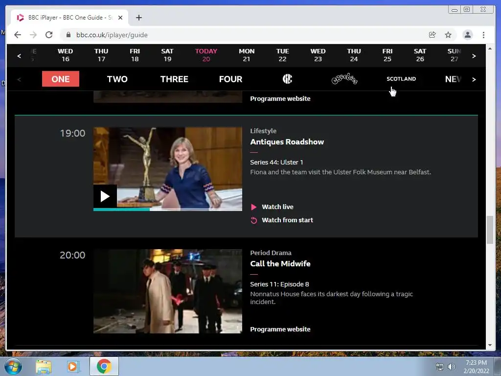Select Sunday 27 in date bar

click(x=454, y=55)
